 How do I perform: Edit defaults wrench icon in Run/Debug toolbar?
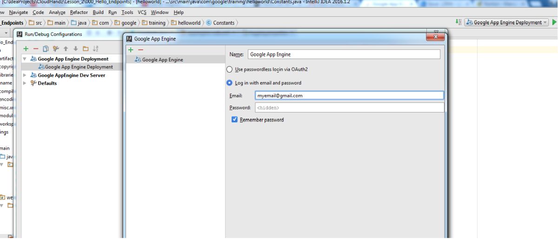(56, 48)
